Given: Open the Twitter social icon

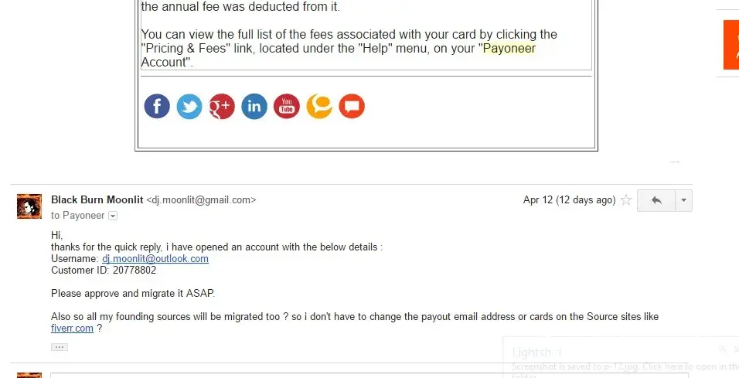Looking at the screenshot, I should pyautogui.click(x=189, y=106).
